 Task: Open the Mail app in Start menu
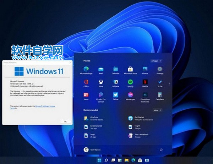pyautogui.click(x=101, y=70)
